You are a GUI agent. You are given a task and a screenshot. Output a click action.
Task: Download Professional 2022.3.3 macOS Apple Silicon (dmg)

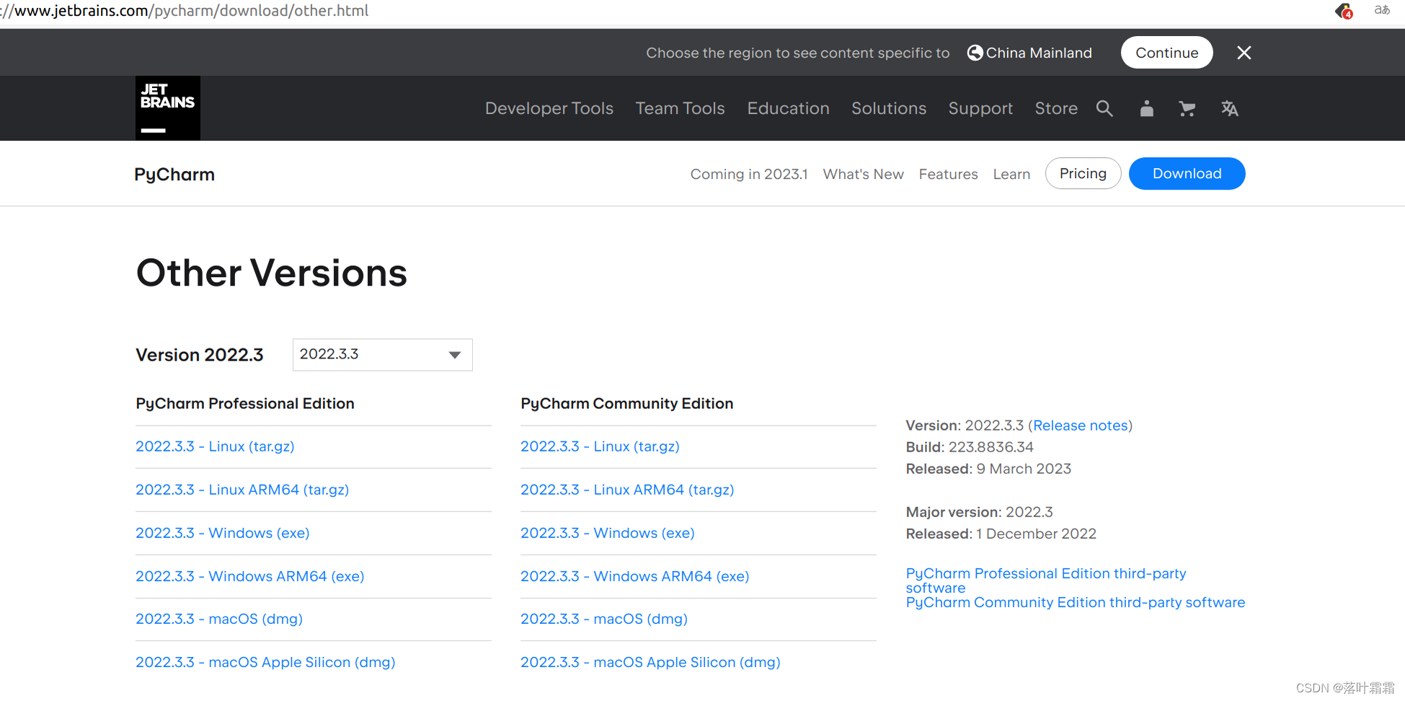265,662
